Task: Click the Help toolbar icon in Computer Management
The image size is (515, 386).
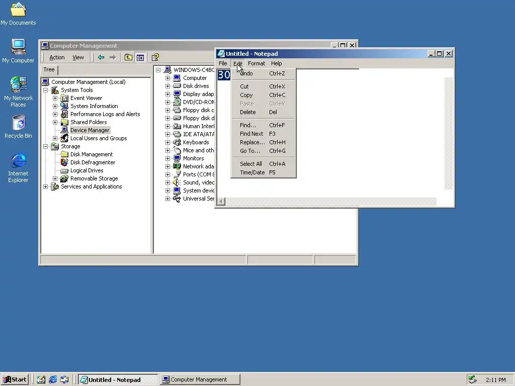Action: [x=155, y=57]
